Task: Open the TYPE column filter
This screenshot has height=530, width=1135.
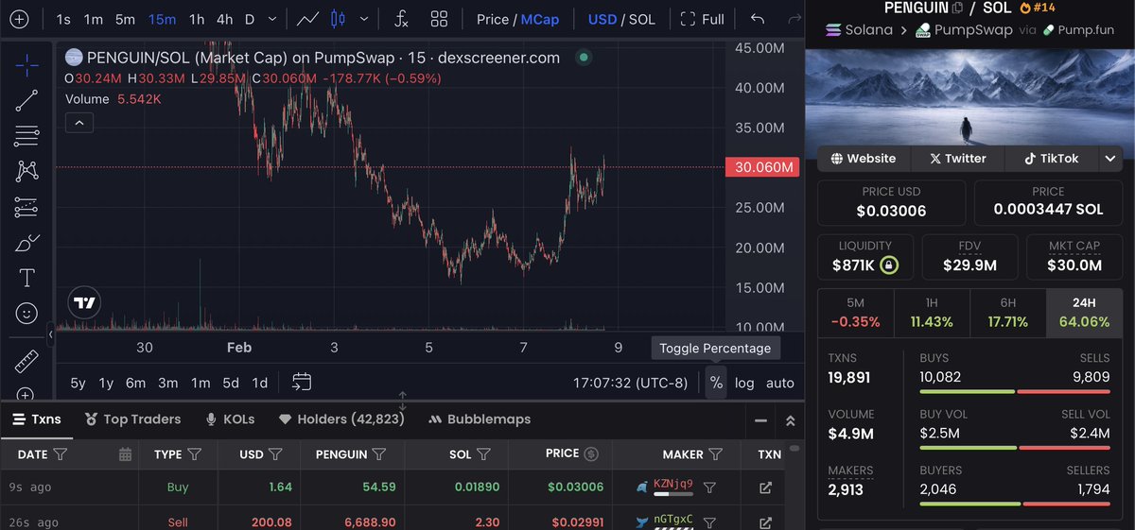Action: pos(196,454)
